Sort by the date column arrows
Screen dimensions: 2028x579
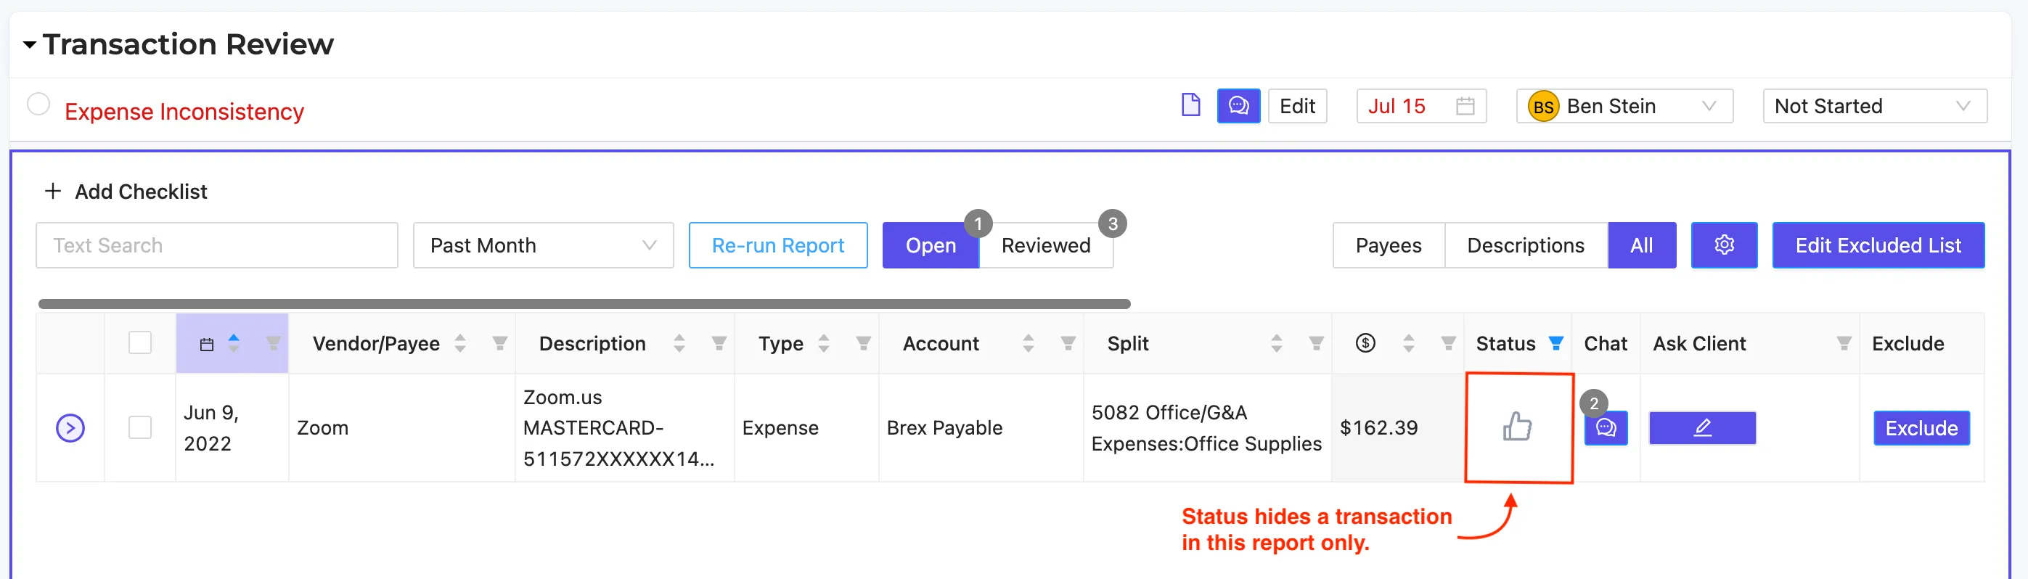click(x=234, y=343)
